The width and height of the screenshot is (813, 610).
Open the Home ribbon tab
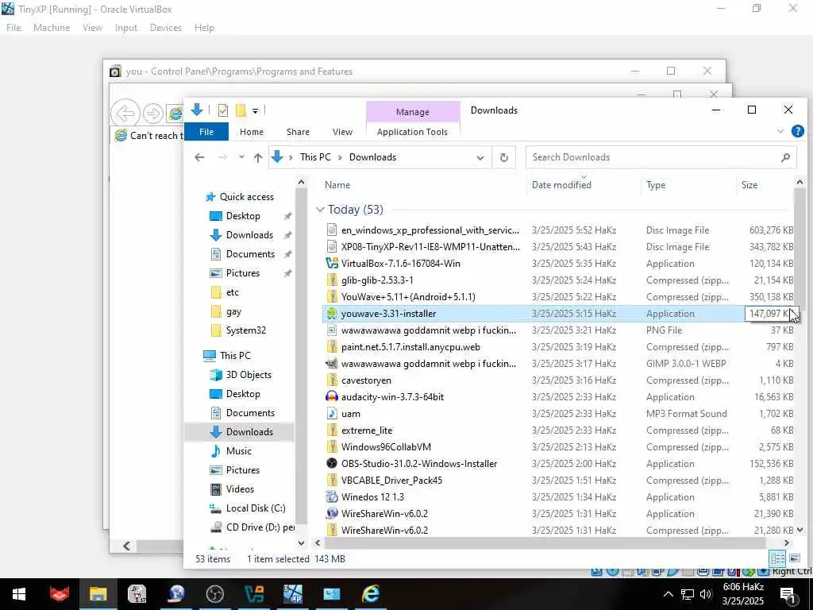[x=252, y=132]
